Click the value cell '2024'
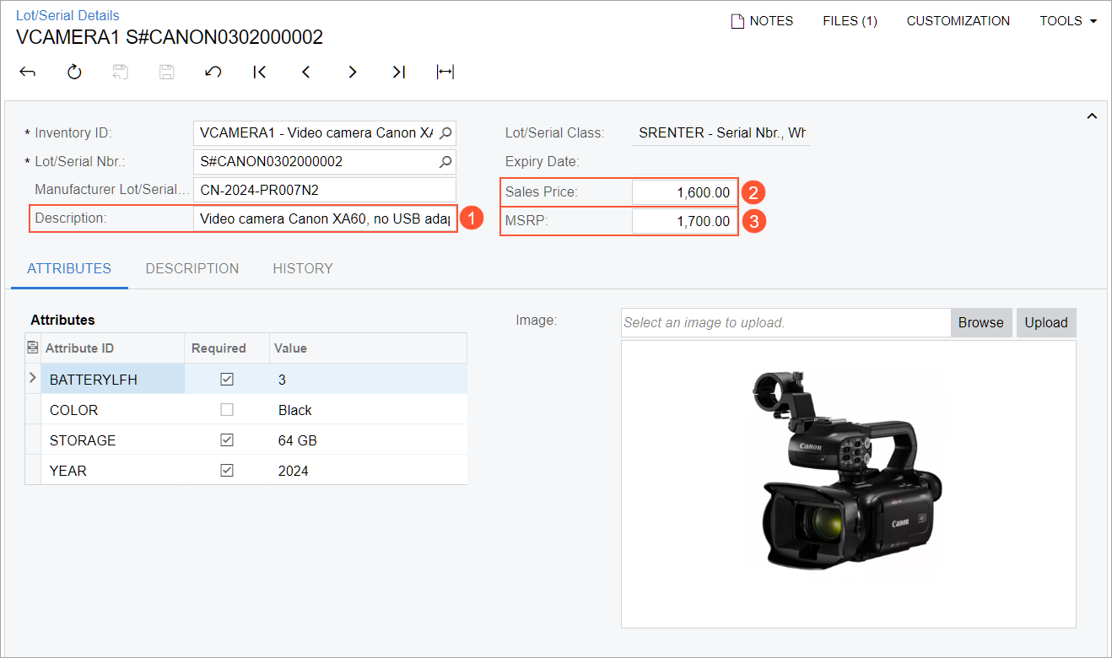This screenshot has height=658, width=1112. pyautogui.click(x=368, y=471)
